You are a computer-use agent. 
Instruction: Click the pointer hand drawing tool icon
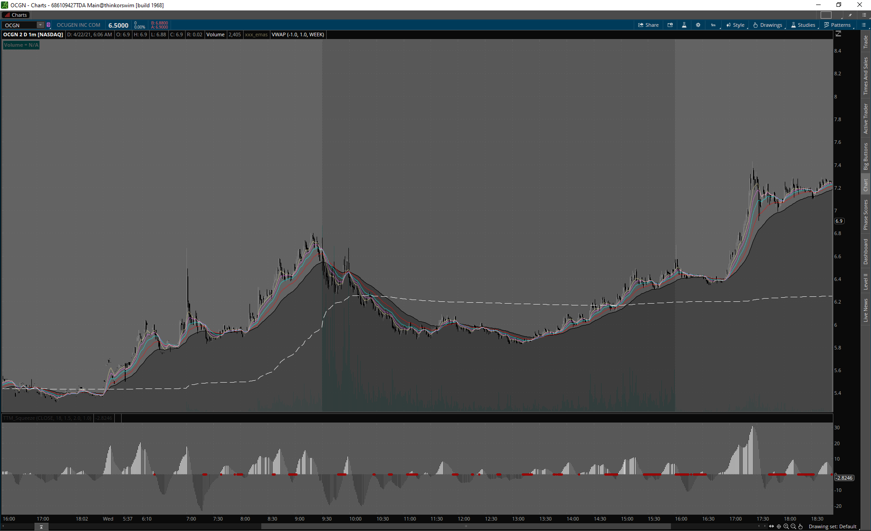click(x=801, y=526)
